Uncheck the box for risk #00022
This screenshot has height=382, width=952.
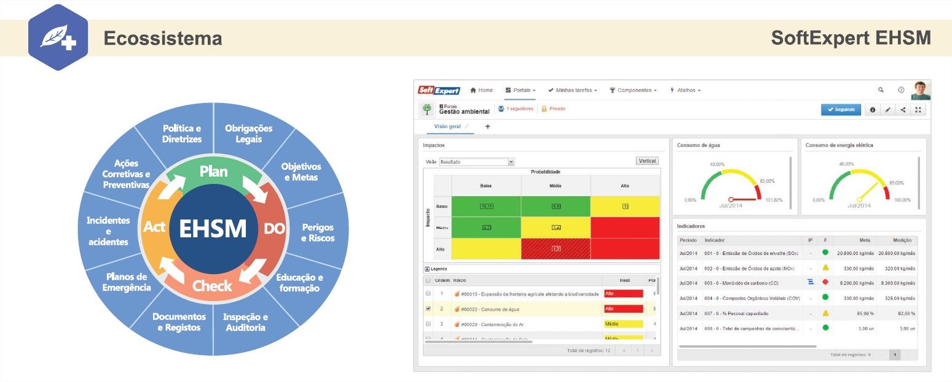pos(428,309)
